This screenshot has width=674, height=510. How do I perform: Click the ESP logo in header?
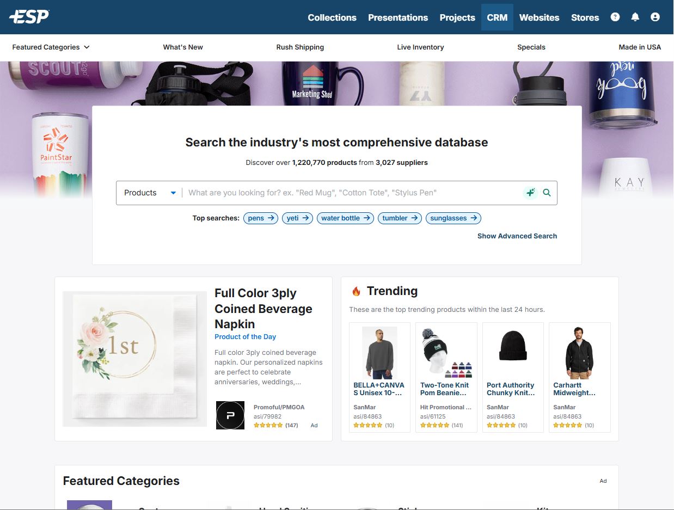29,17
